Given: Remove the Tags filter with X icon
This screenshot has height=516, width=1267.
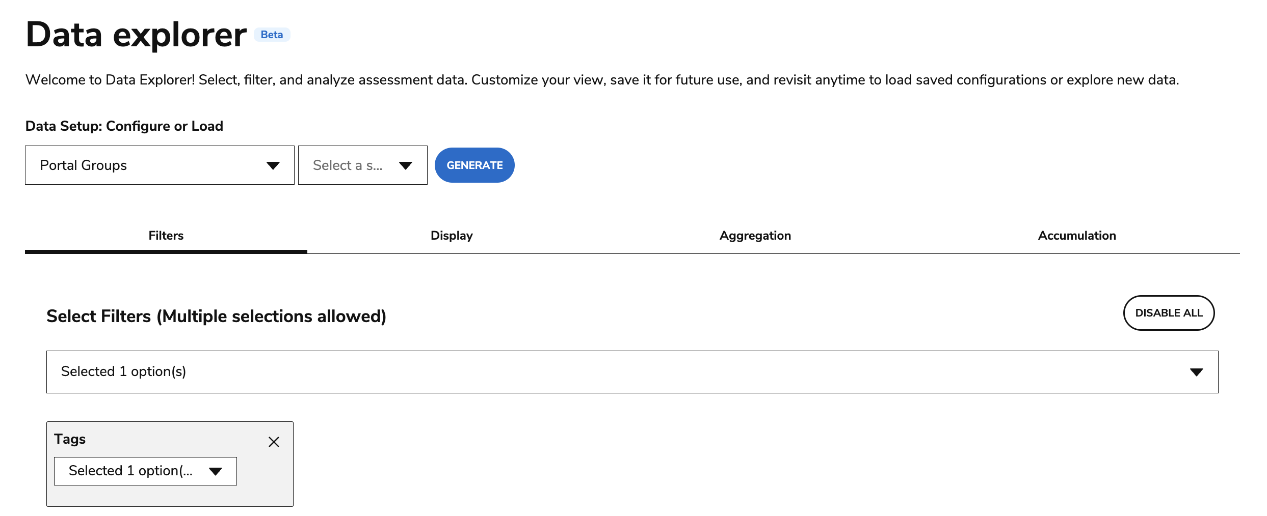Looking at the screenshot, I should 274,442.
